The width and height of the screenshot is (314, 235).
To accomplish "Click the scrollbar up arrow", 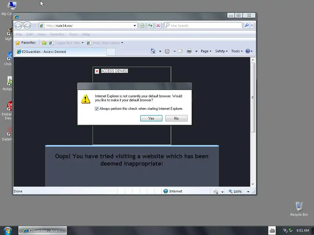I will (x=253, y=60).
